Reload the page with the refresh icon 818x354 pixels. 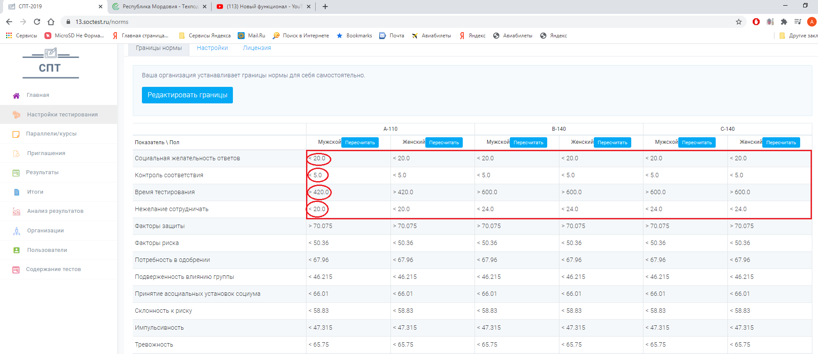[37, 22]
